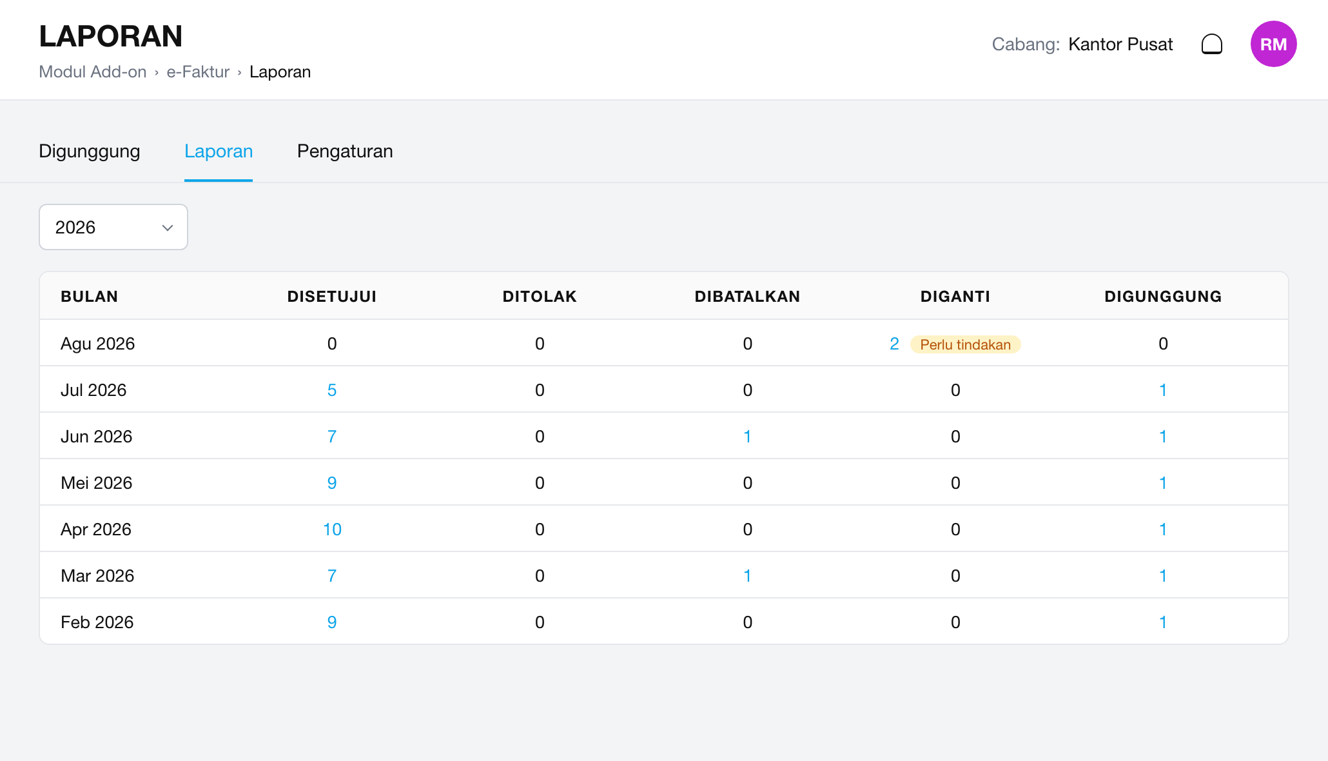Click the DIBATALKAN column header
This screenshot has width=1328, height=761.
pyautogui.click(x=747, y=297)
